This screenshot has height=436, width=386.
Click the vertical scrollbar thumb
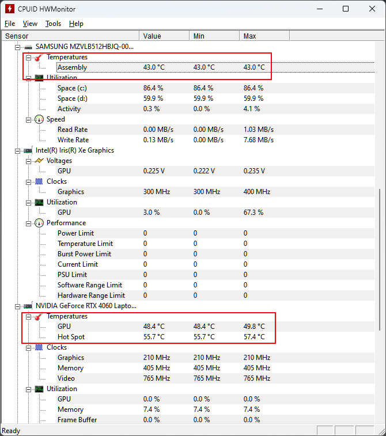(380, 259)
